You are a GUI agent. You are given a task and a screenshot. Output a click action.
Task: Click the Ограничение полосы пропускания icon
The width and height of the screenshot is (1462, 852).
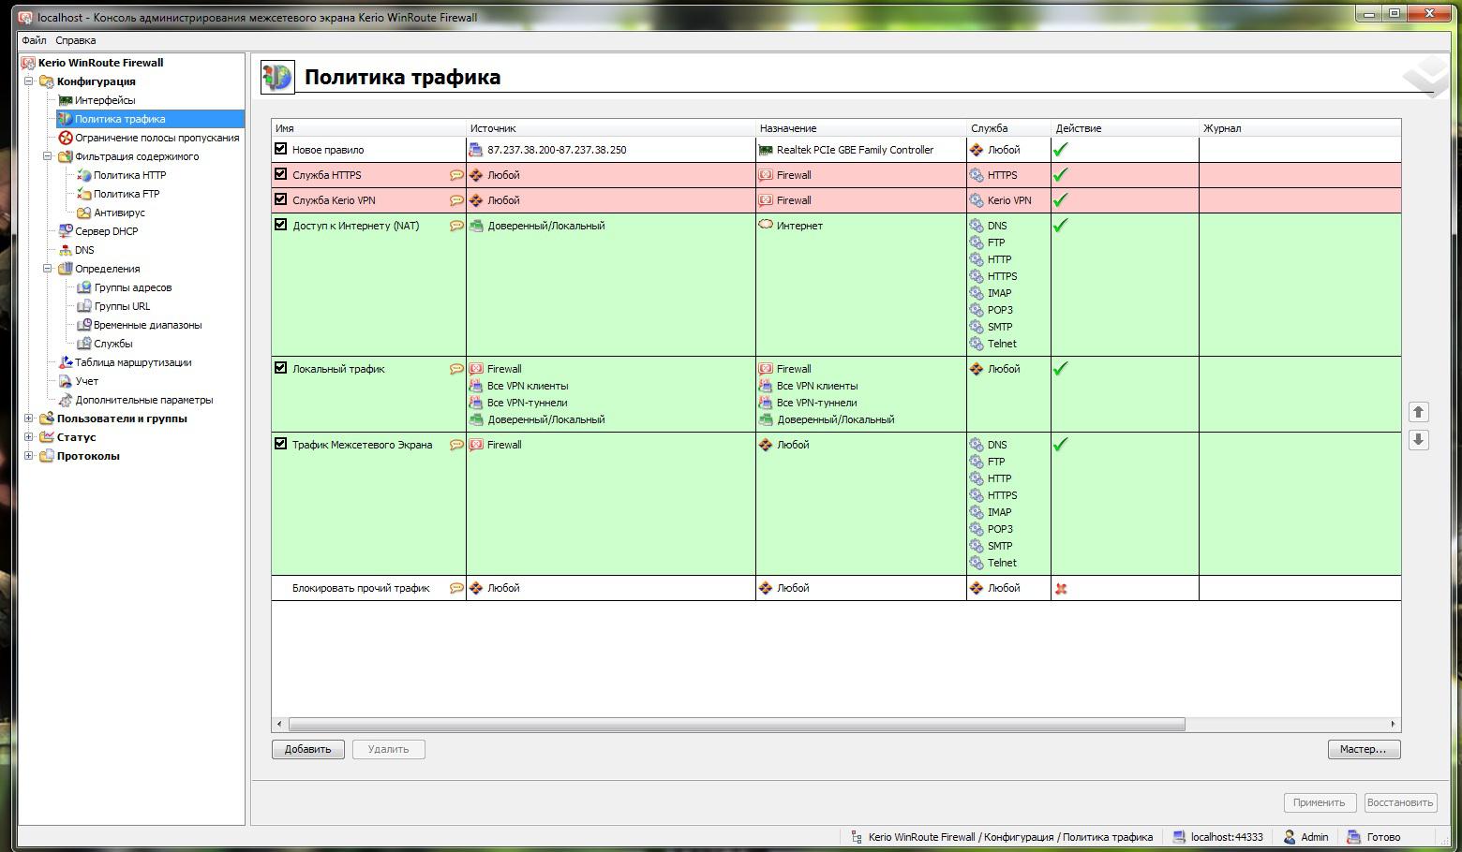point(66,138)
